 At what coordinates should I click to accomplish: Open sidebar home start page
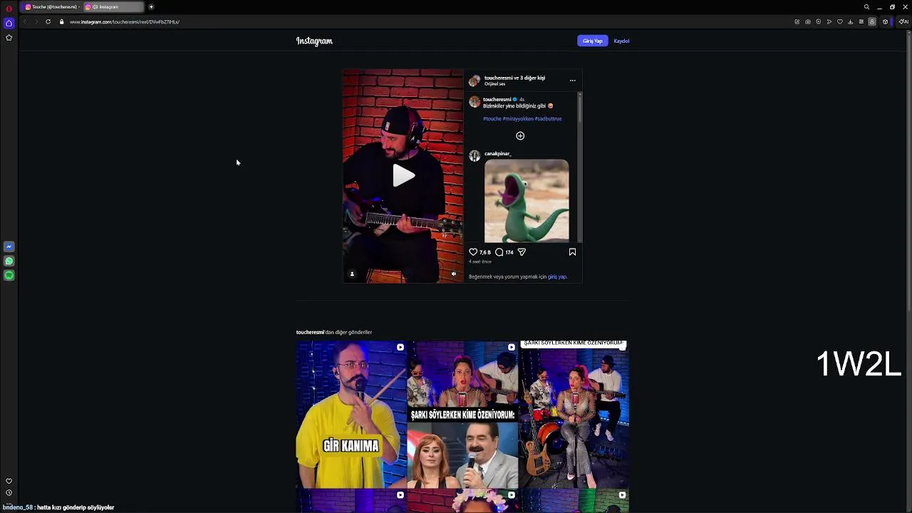coord(9,24)
